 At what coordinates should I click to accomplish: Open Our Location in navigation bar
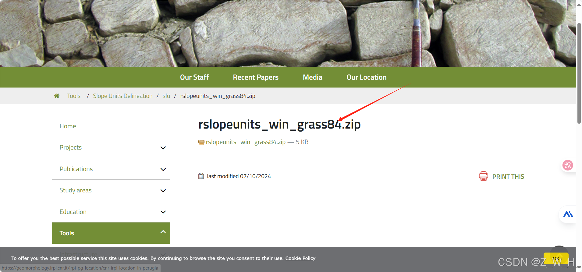pyautogui.click(x=367, y=77)
